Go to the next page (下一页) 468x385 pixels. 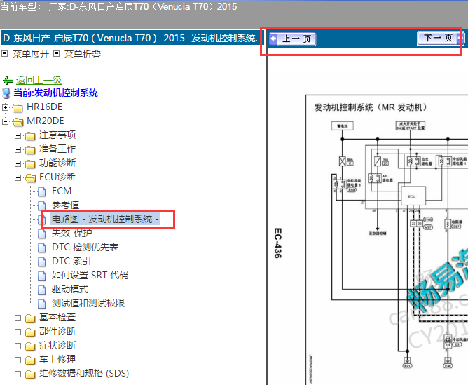pos(441,38)
